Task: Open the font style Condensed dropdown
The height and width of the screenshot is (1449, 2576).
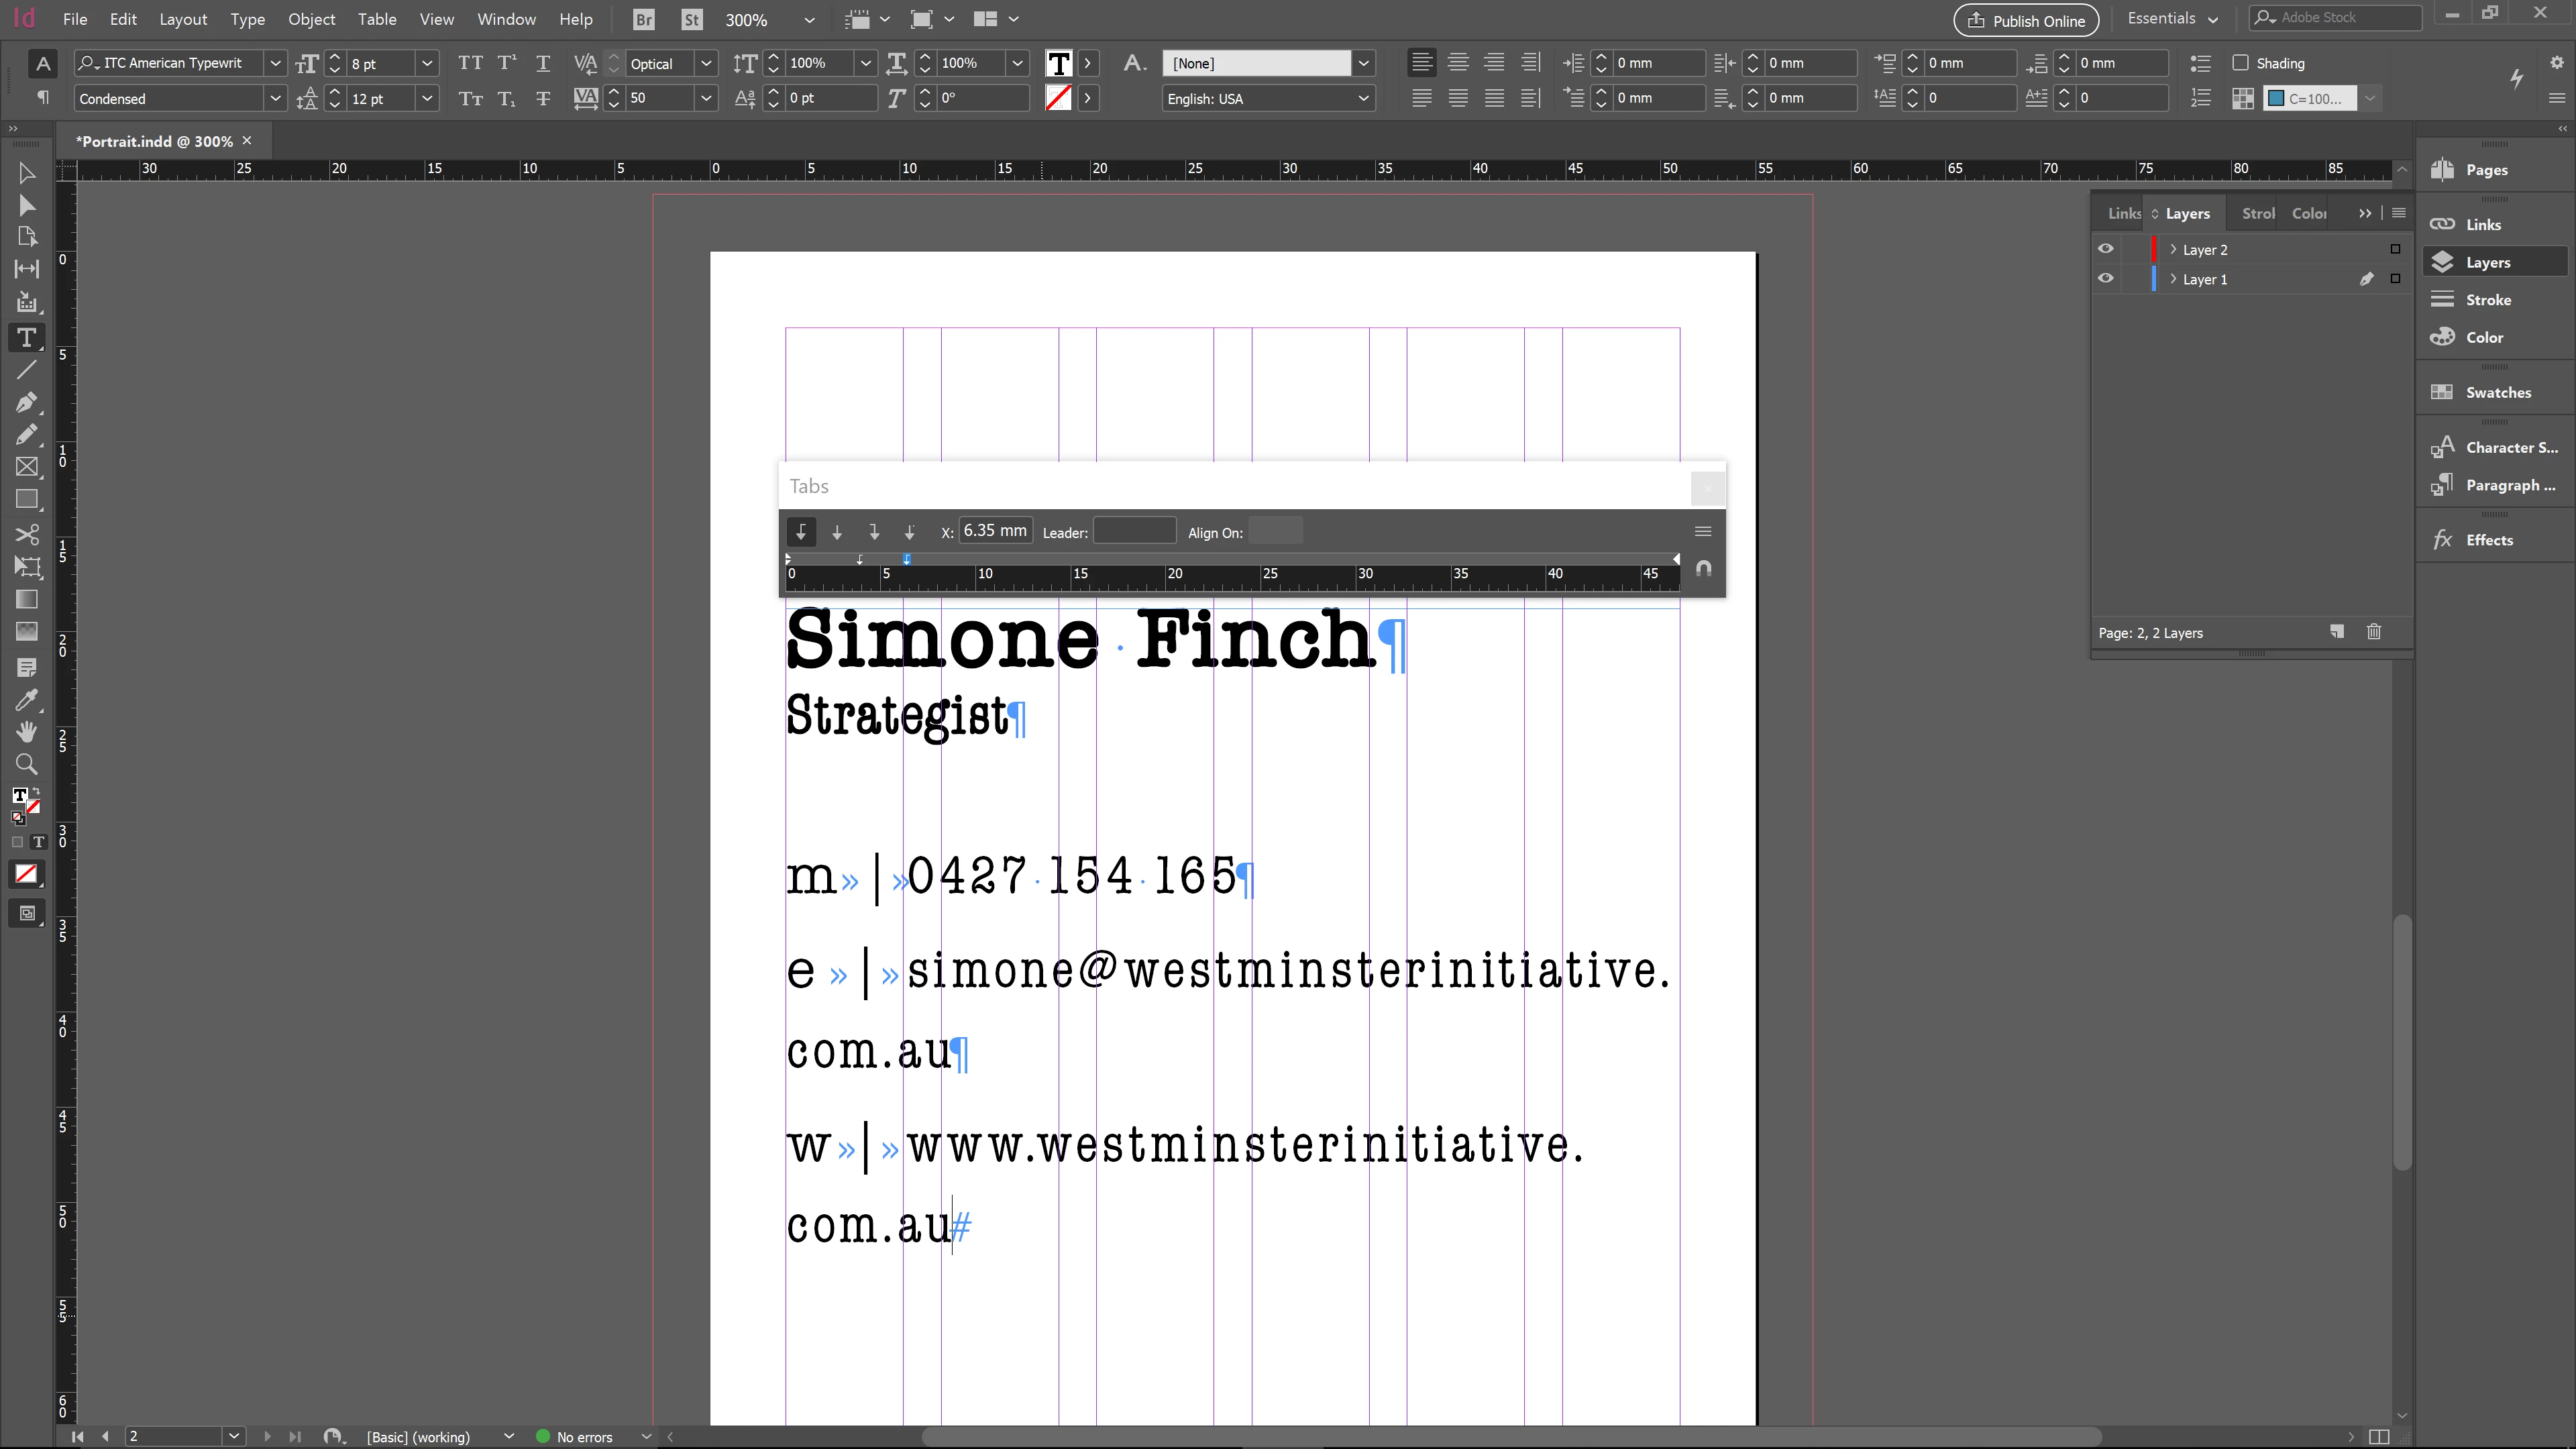Action: point(275,98)
